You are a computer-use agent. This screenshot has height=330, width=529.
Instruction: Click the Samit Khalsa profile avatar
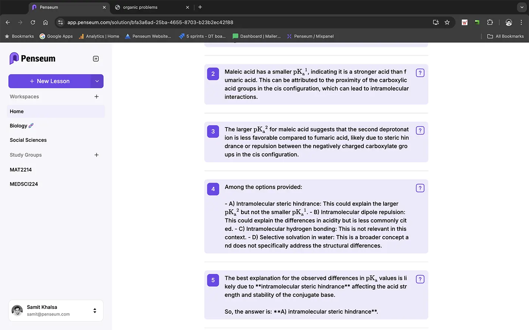tap(17, 311)
